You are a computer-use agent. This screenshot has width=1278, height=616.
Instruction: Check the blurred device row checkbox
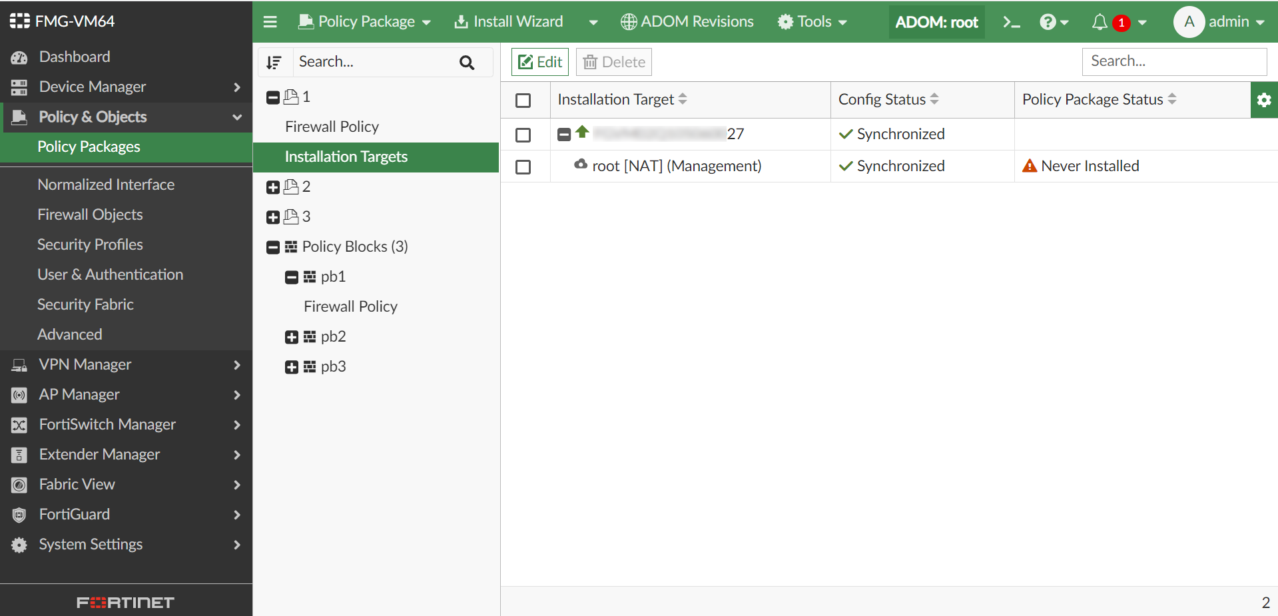pos(523,135)
